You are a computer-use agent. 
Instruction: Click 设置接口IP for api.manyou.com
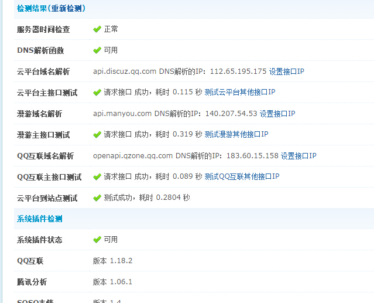(277, 114)
